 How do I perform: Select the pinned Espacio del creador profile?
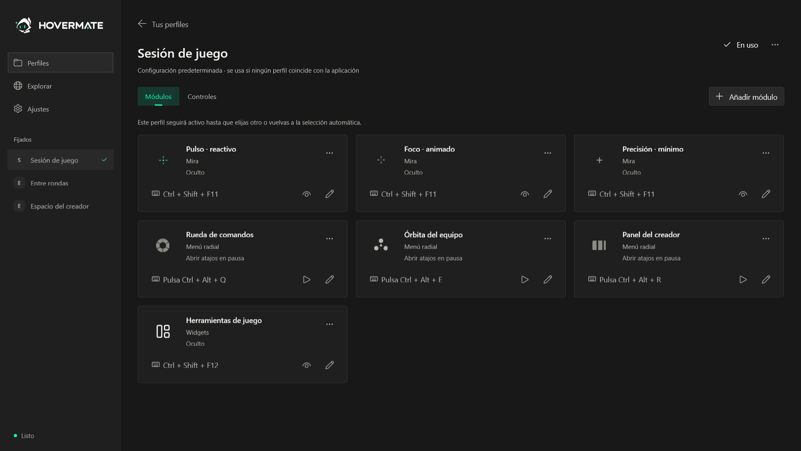pos(60,206)
